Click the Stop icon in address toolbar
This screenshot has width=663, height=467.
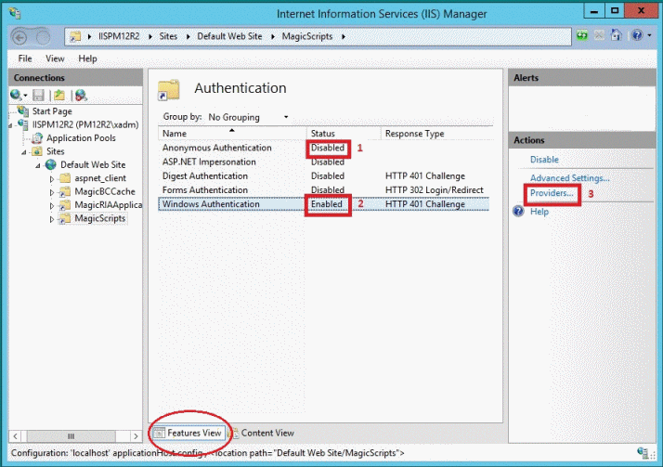pos(599,35)
